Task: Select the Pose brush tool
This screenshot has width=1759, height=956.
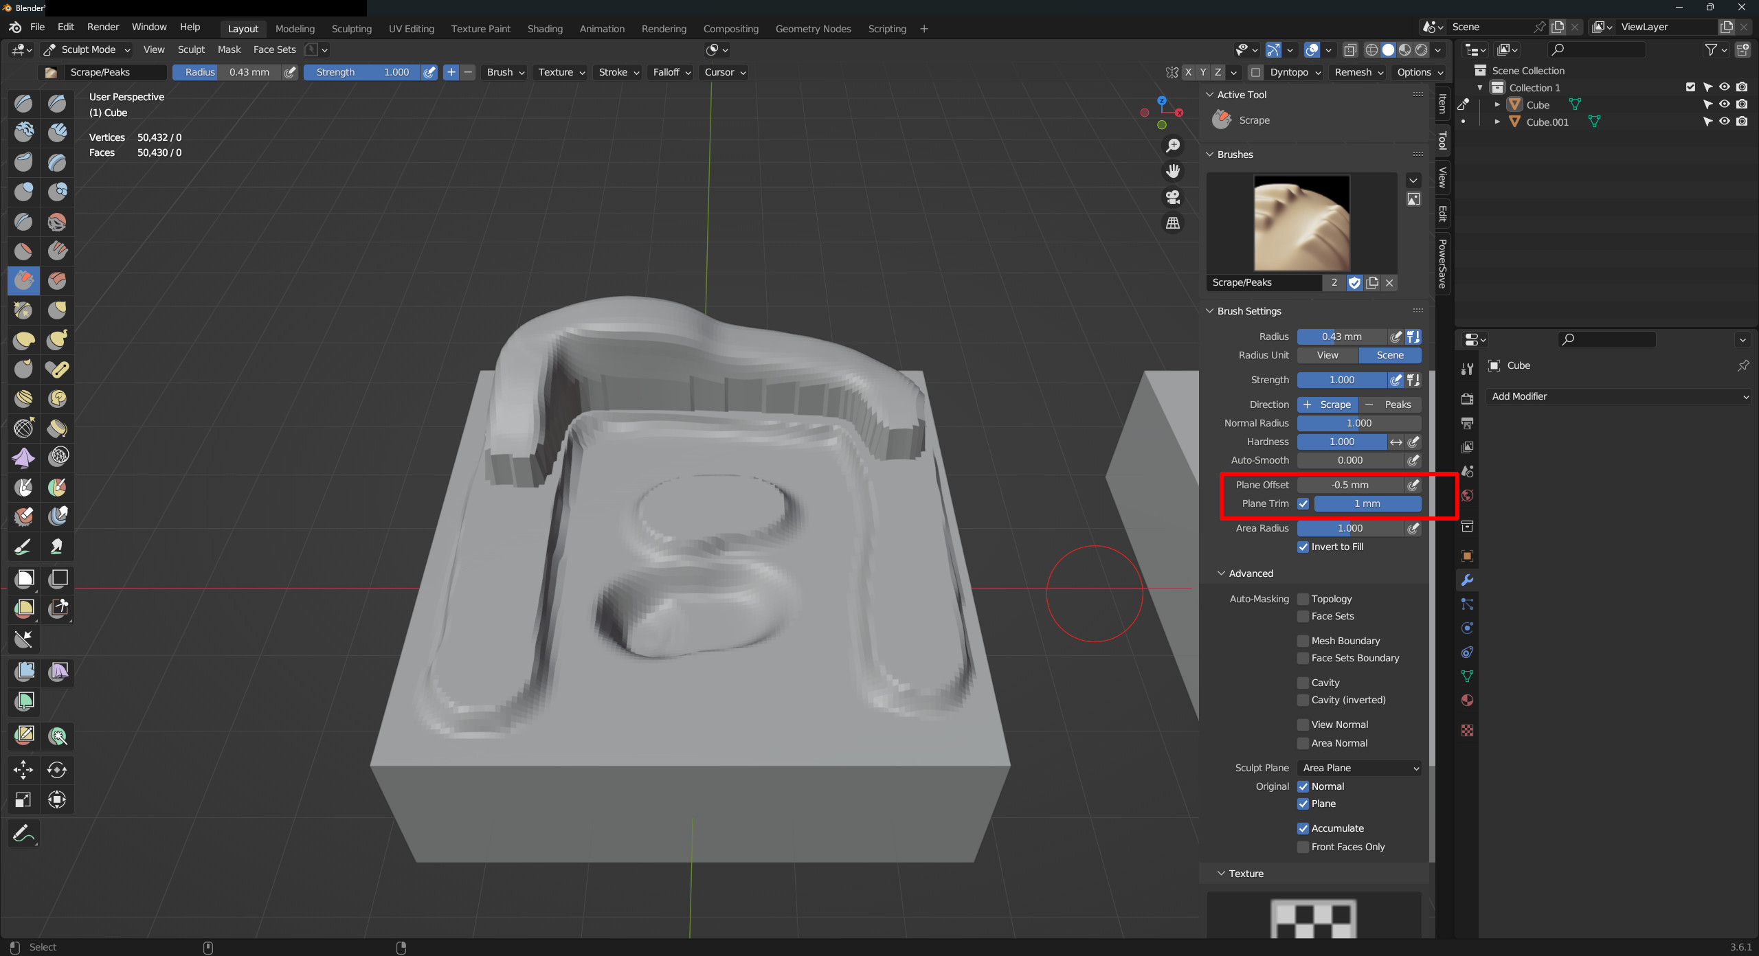Action: click(57, 369)
